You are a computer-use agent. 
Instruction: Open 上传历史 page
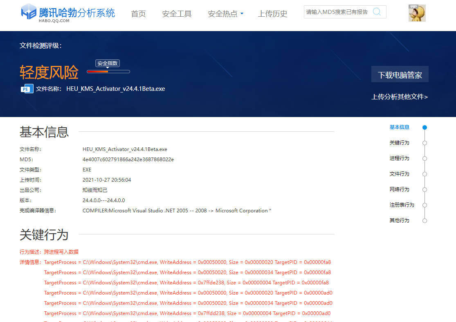pos(272,14)
